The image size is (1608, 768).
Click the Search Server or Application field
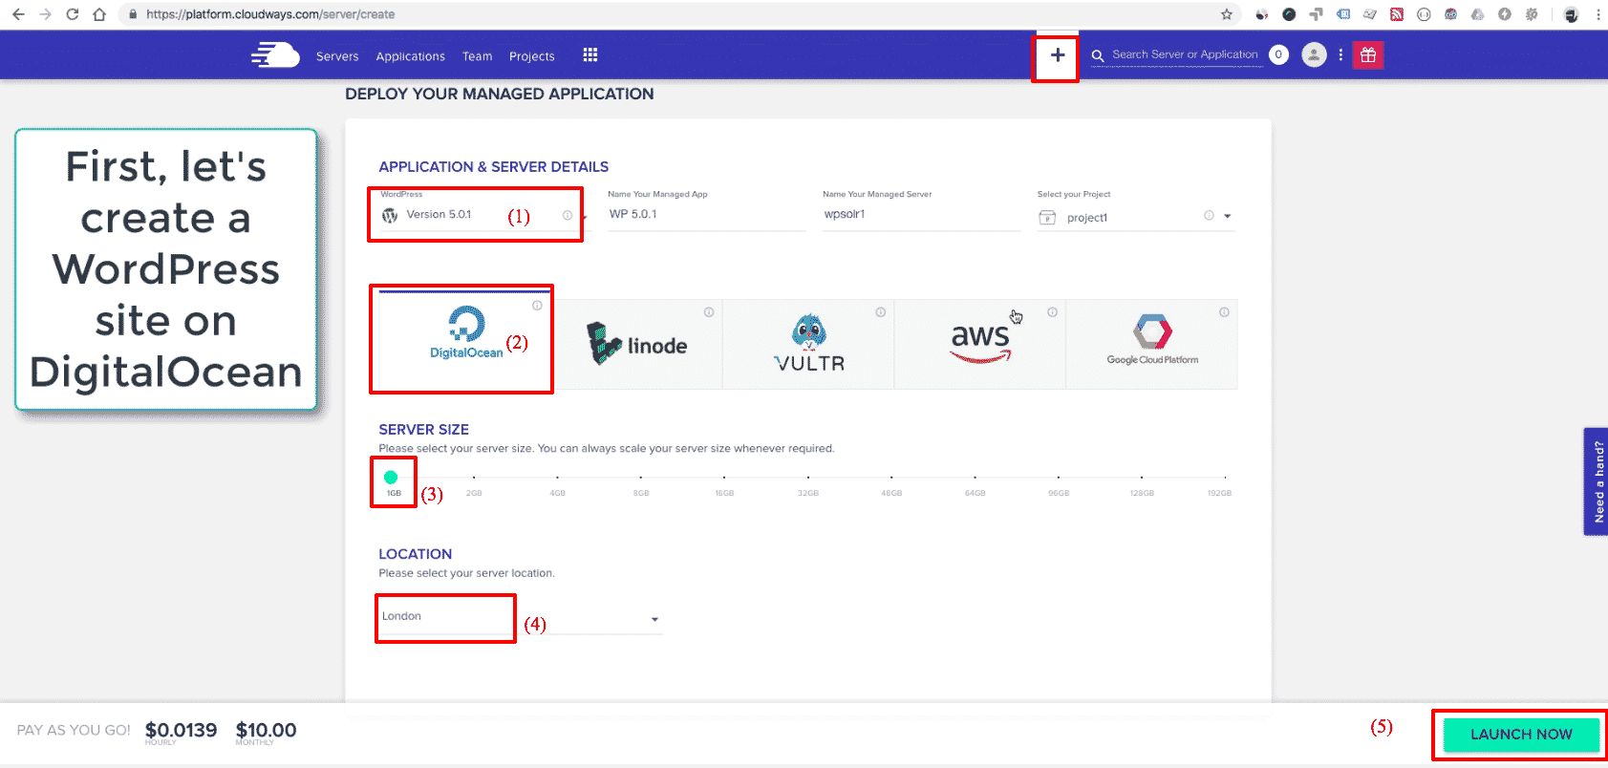pos(1185,55)
